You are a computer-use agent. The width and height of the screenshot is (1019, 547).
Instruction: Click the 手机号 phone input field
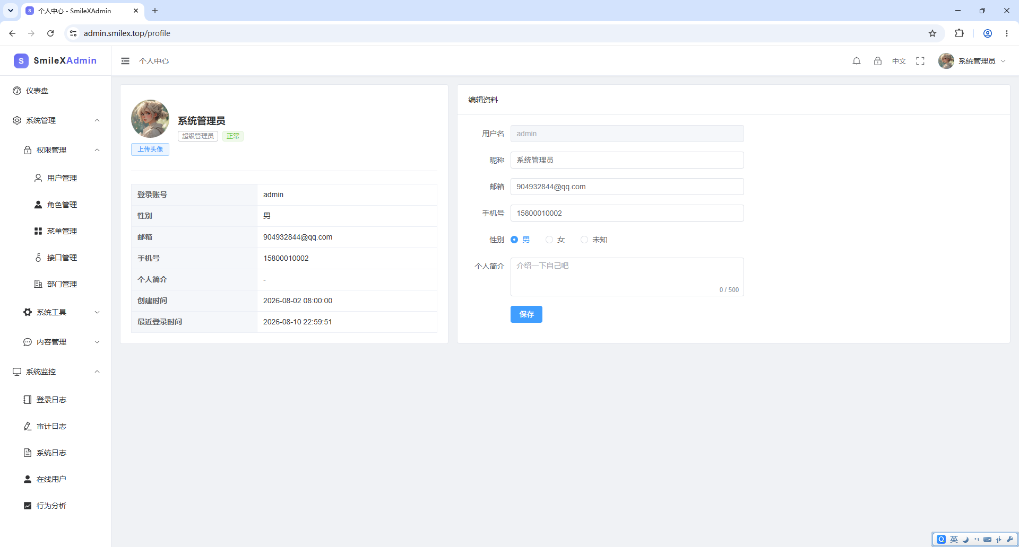pos(627,213)
